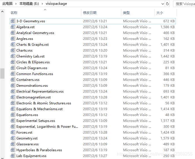Expand the chevron after 此电脑 in breadcrumb
This screenshot has width=195, height=159.
16,4
